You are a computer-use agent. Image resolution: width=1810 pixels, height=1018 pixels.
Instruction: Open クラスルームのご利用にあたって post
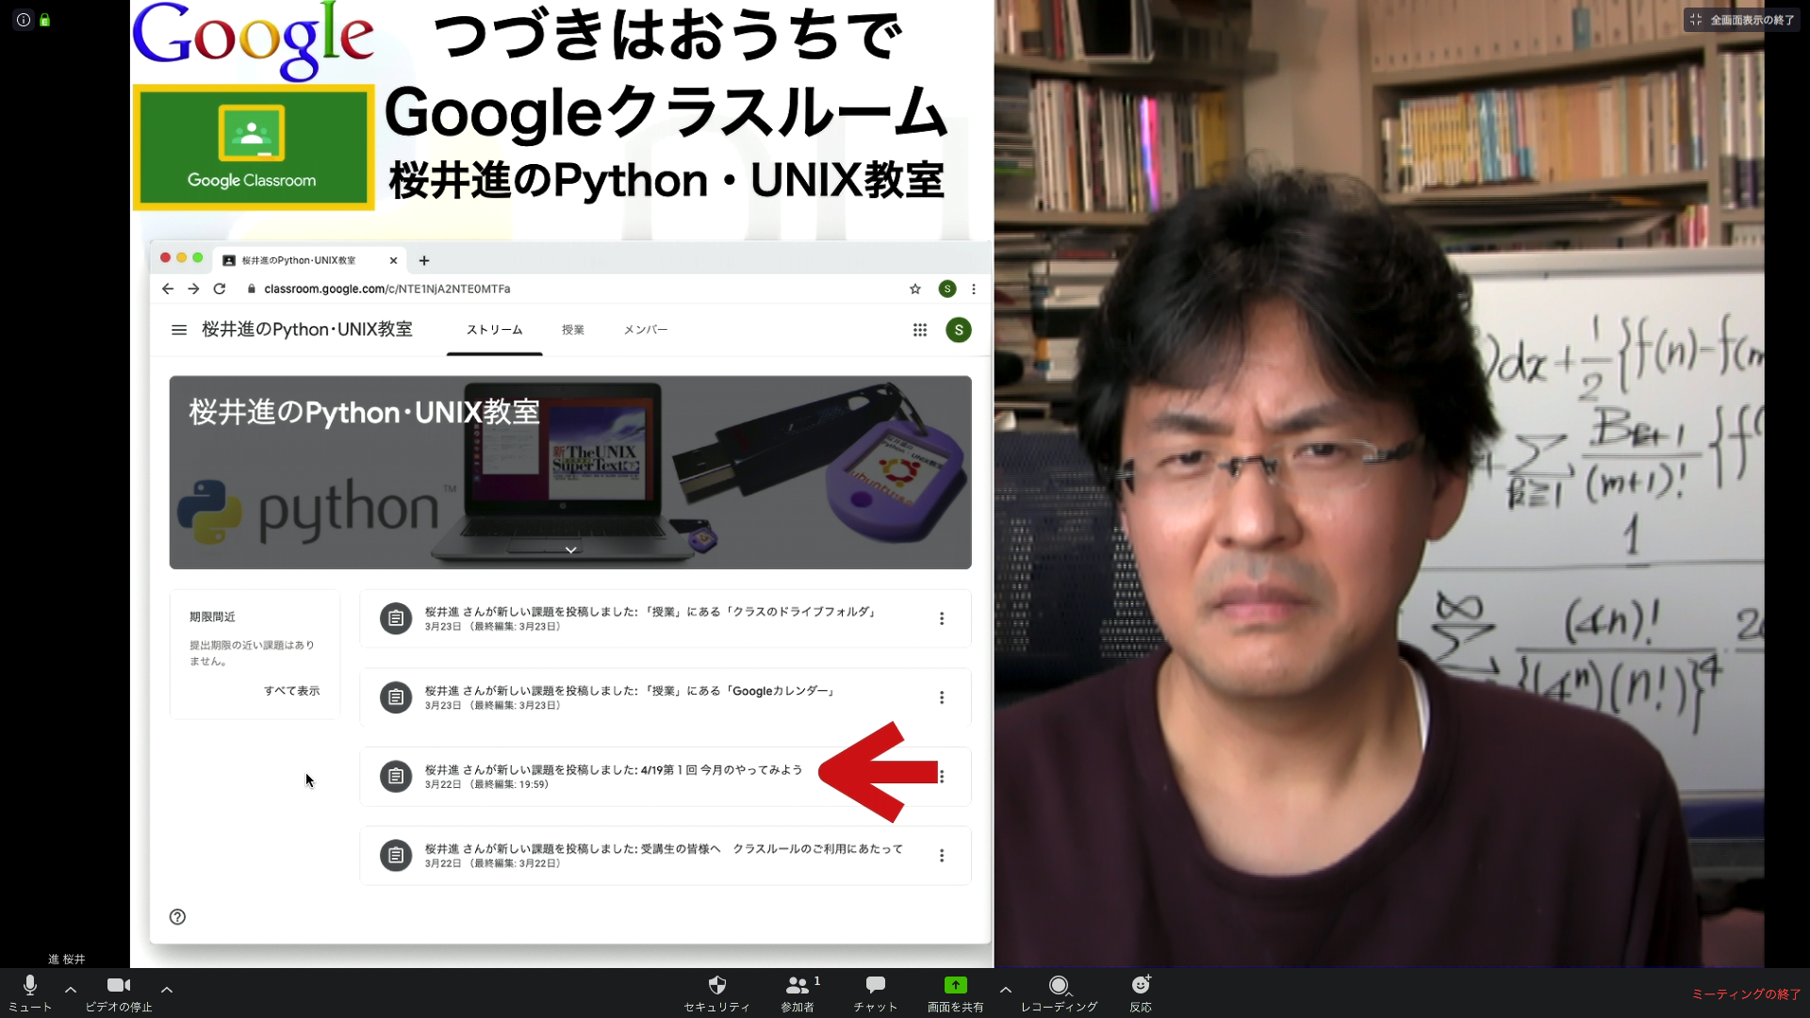coord(666,856)
